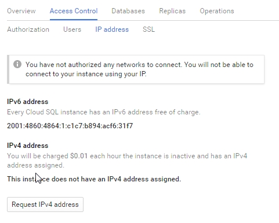This screenshot has height=223, width=279.
Task: Click the unauthorized networks warning message text
Action: [x=139, y=69]
